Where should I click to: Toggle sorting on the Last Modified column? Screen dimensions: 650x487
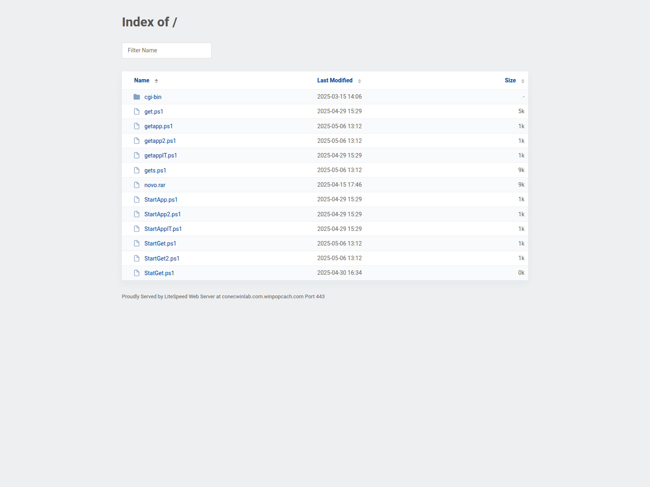[x=334, y=80]
